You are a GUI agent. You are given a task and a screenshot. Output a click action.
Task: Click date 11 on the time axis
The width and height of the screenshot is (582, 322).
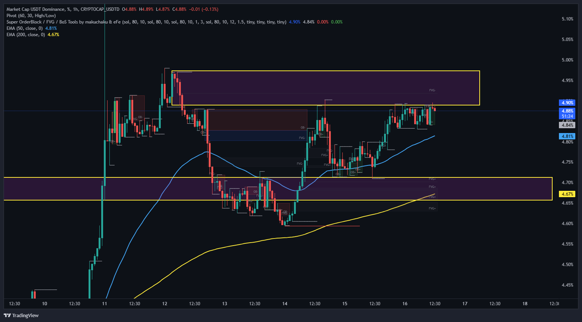[x=105, y=304]
